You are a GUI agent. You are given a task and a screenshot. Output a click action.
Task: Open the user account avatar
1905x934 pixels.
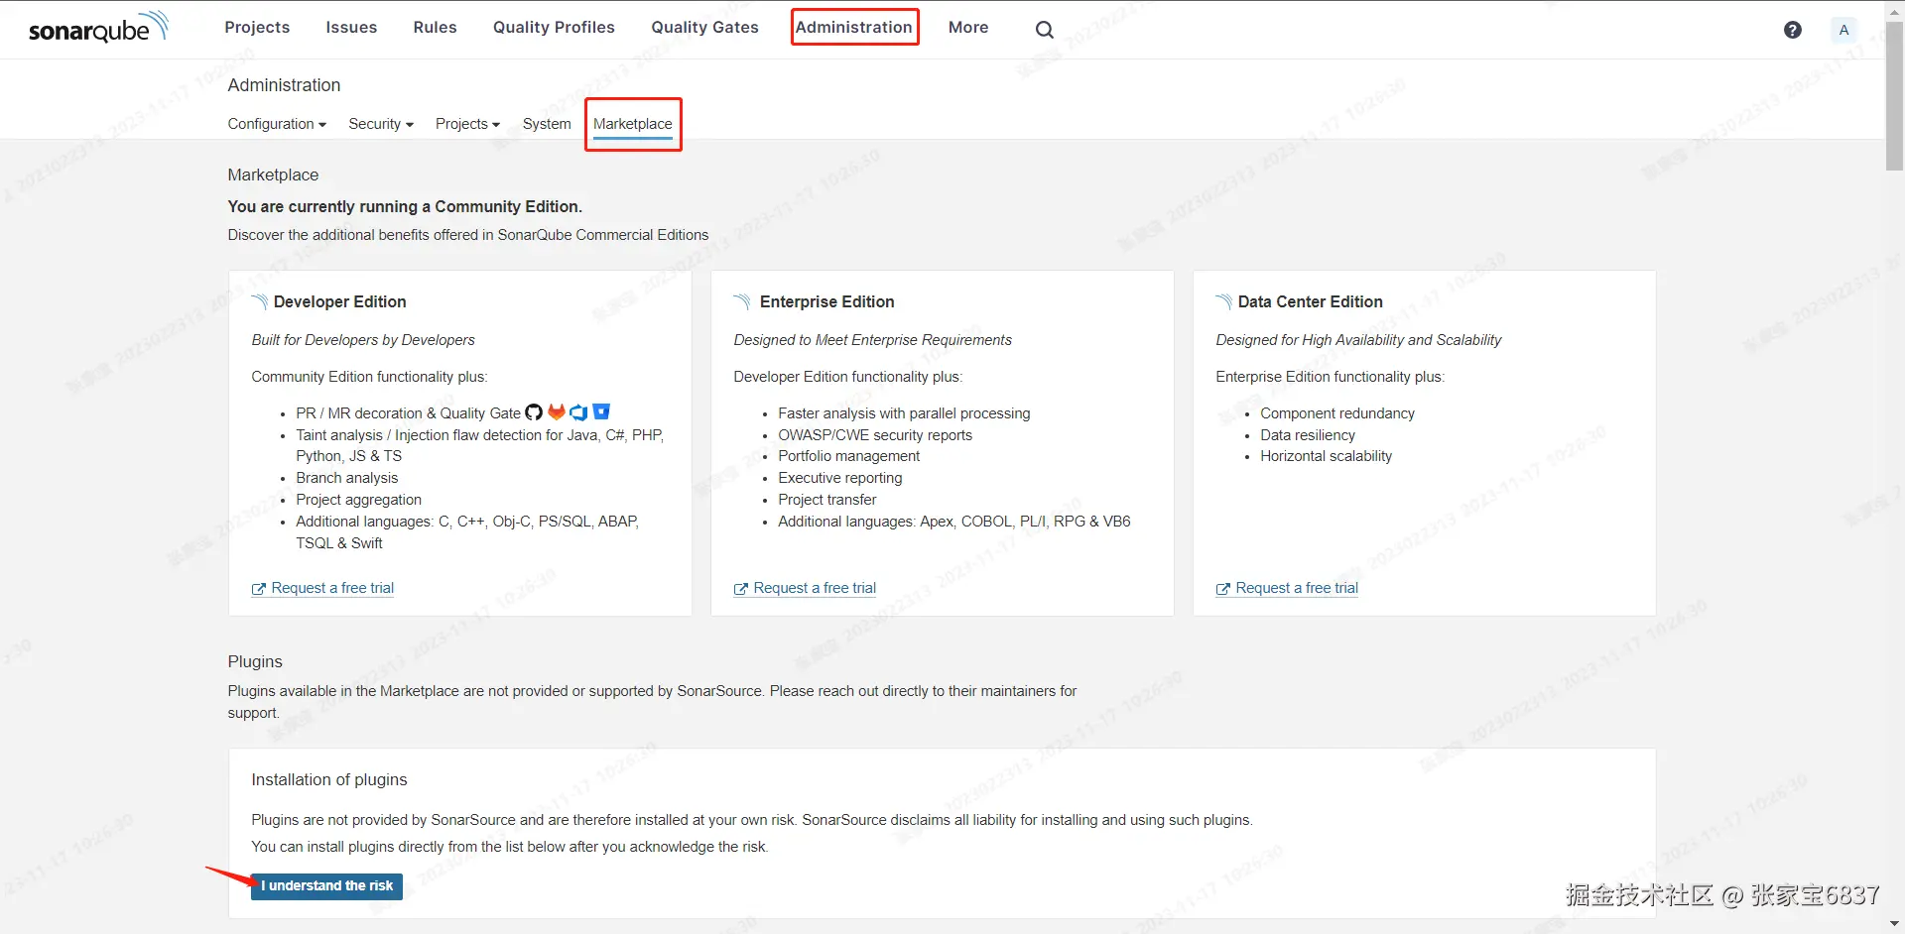pyautogui.click(x=1843, y=30)
